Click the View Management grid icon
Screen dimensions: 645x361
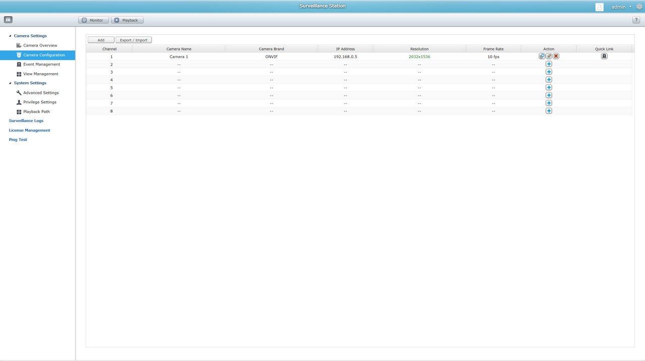19,74
